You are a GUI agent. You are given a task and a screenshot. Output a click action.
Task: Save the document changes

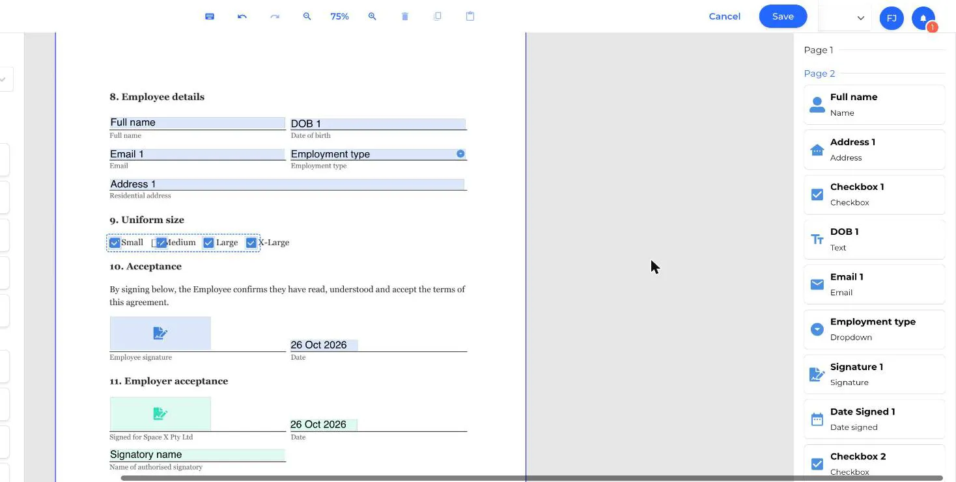pyautogui.click(x=783, y=16)
